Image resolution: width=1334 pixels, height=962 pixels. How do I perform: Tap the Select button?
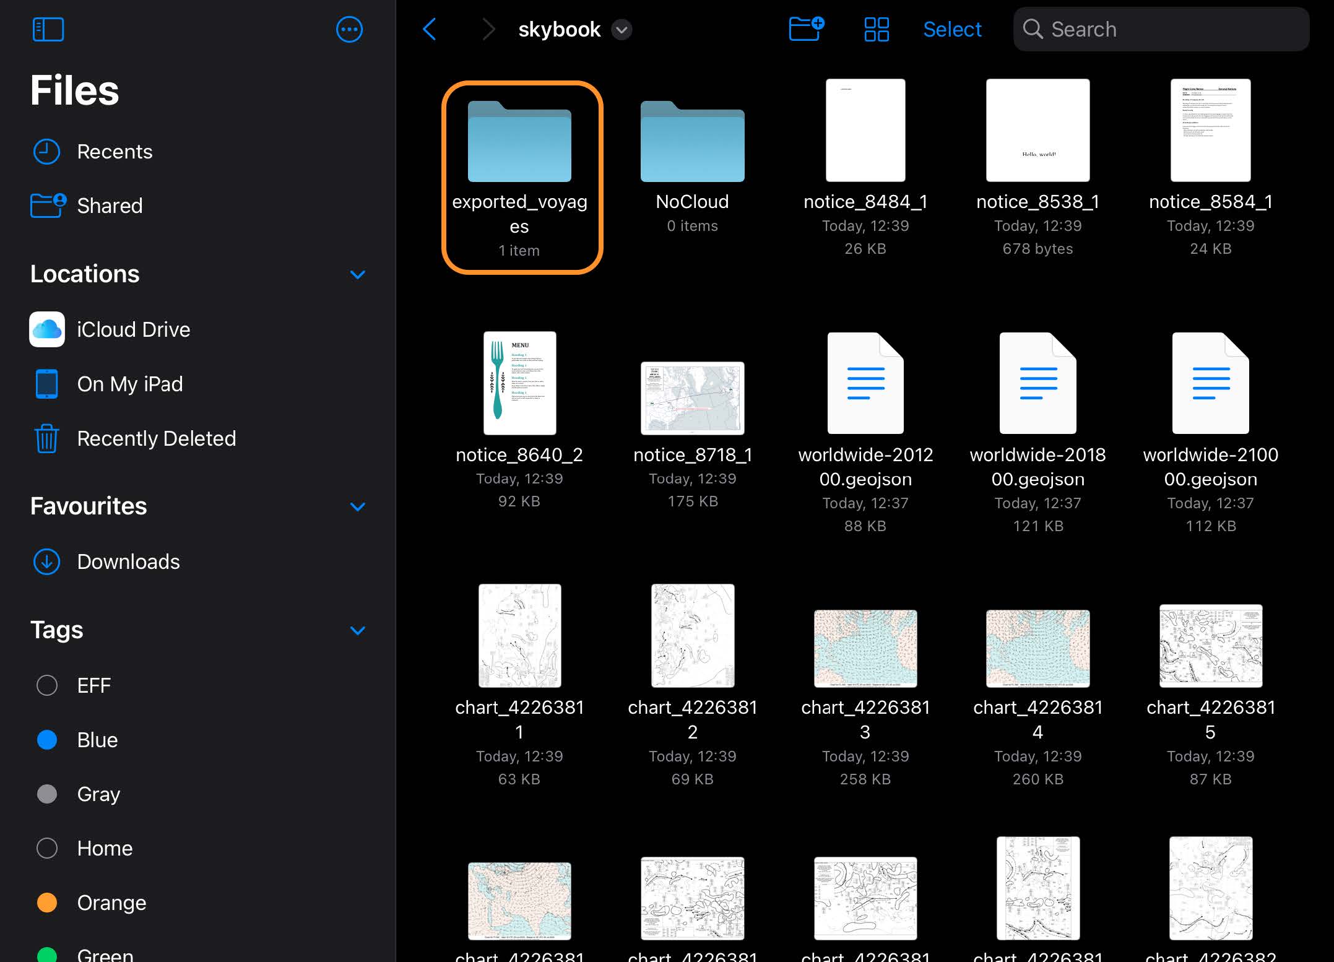click(951, 29)
